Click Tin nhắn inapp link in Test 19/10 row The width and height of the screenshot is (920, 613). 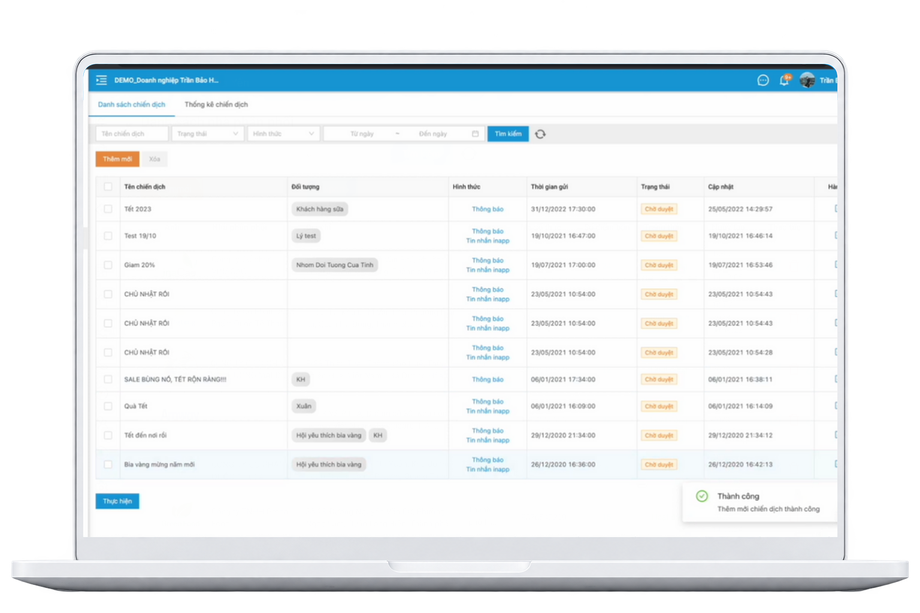[488, 241]
